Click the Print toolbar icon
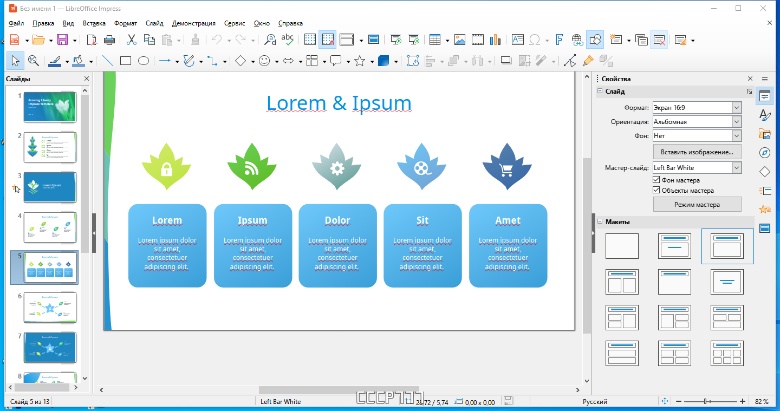 pos(109,40)
